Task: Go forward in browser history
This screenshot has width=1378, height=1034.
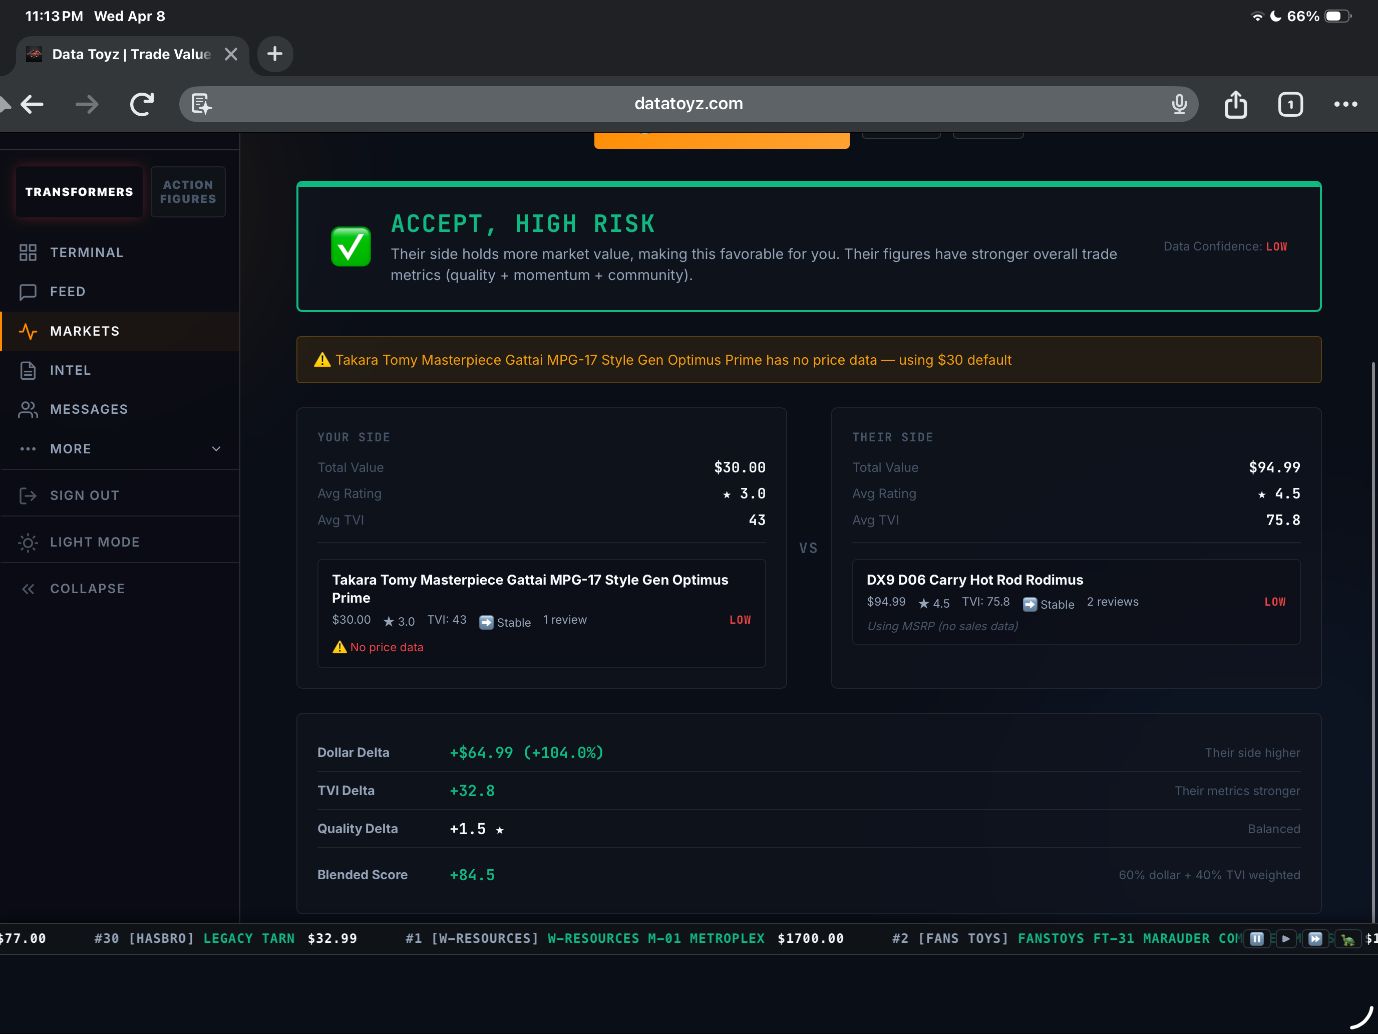Action: 87,104
